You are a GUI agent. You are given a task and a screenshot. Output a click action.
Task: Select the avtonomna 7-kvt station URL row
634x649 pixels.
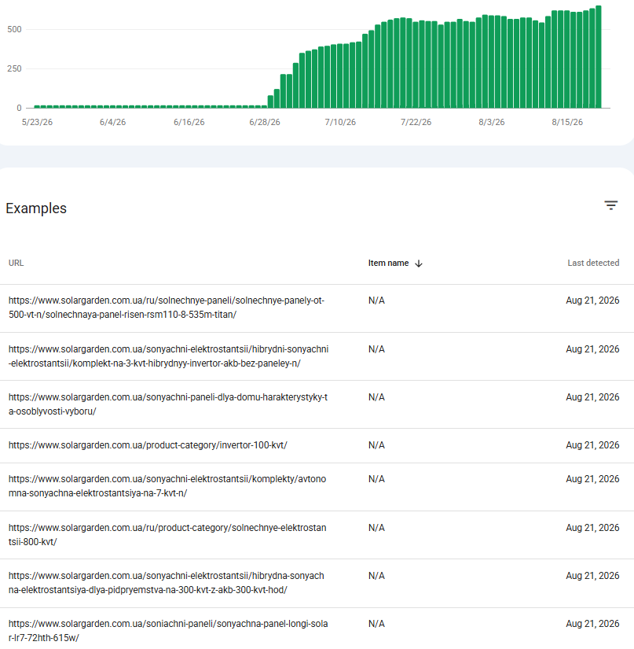pos(317,487)
